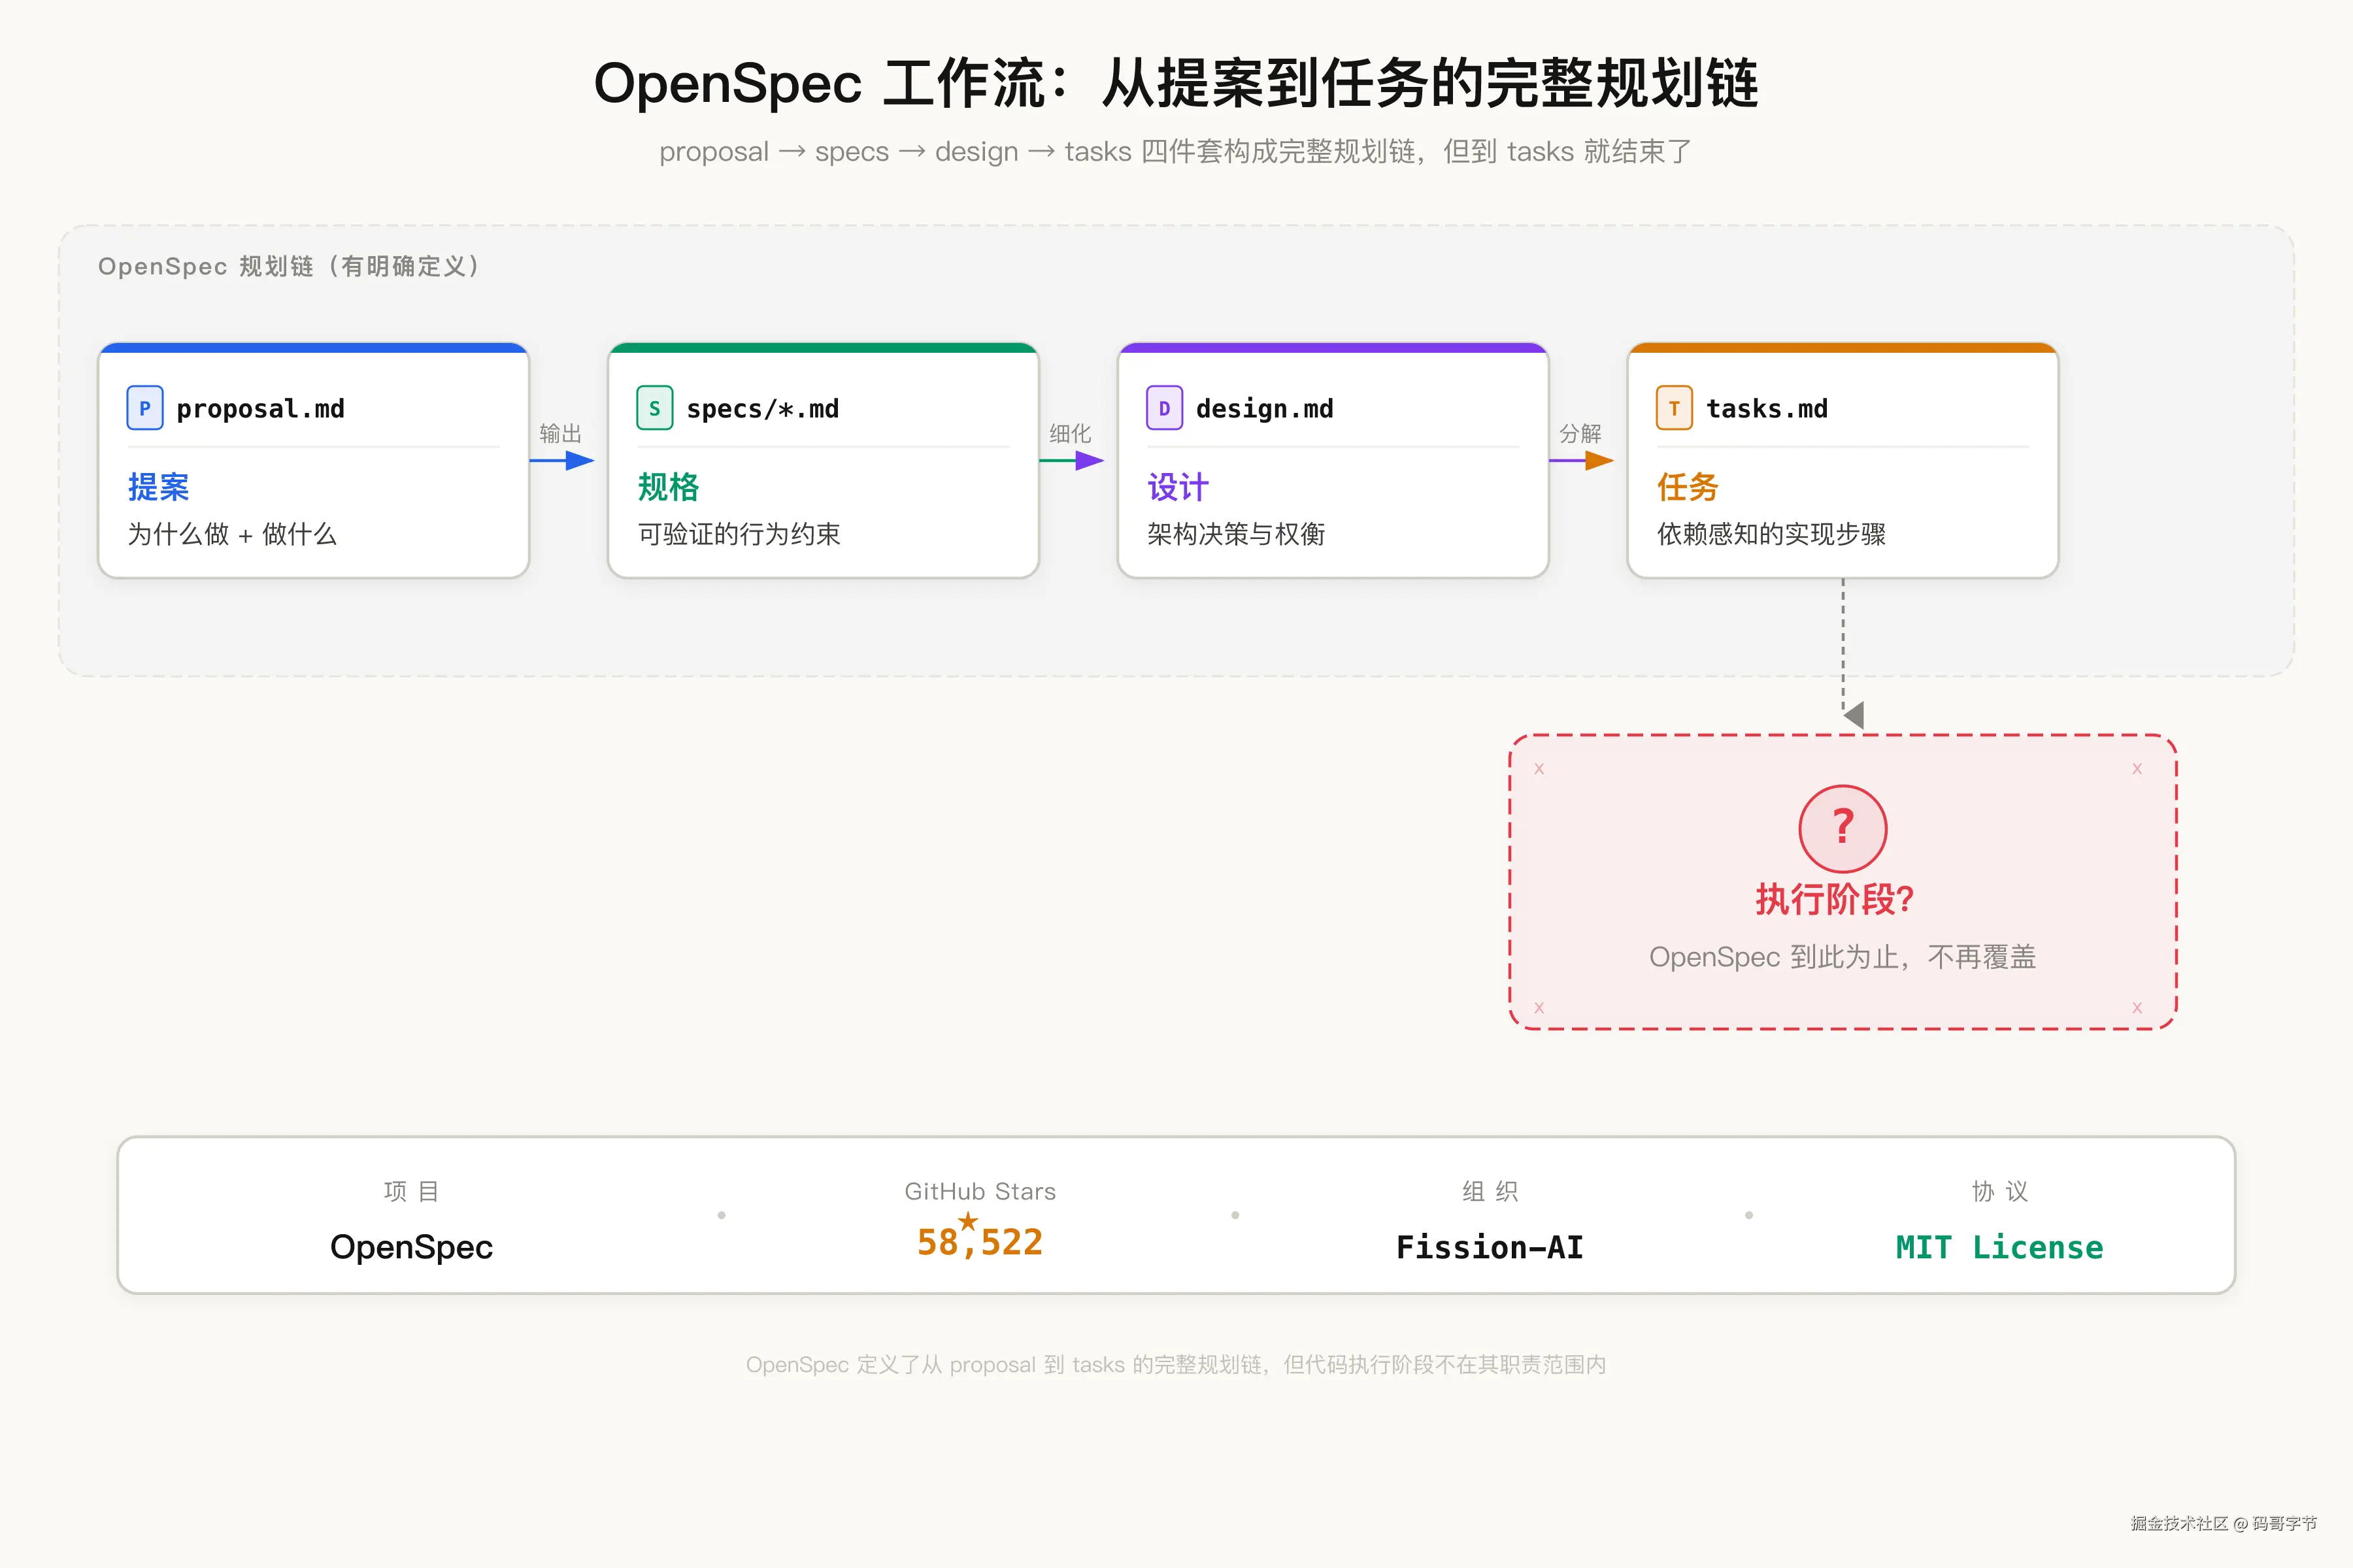This screenshot has width=2353, height=1568.
Task: Click the OpenSpec project name value
Action: [411, 1247]
